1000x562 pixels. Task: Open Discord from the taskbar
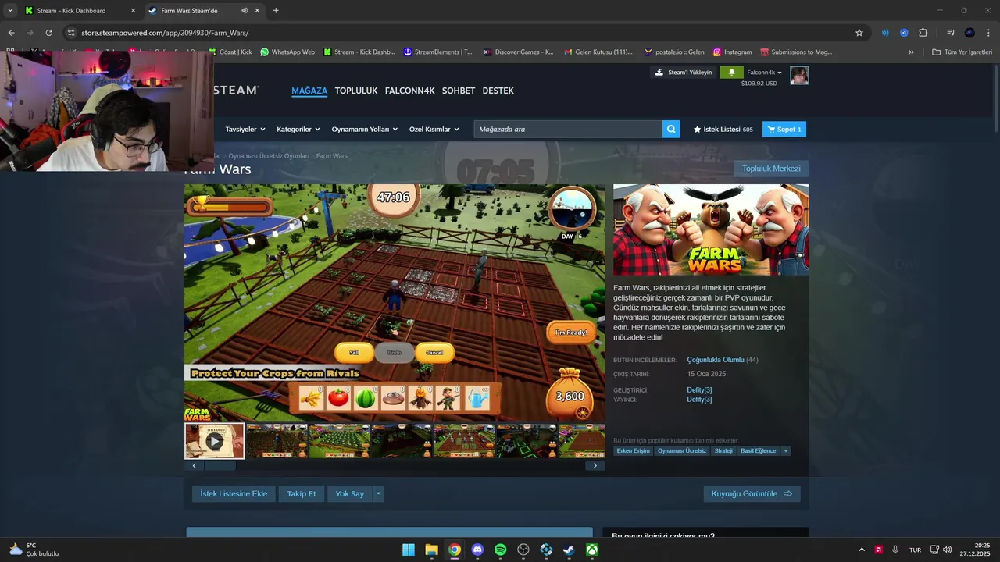click(477, 550)
